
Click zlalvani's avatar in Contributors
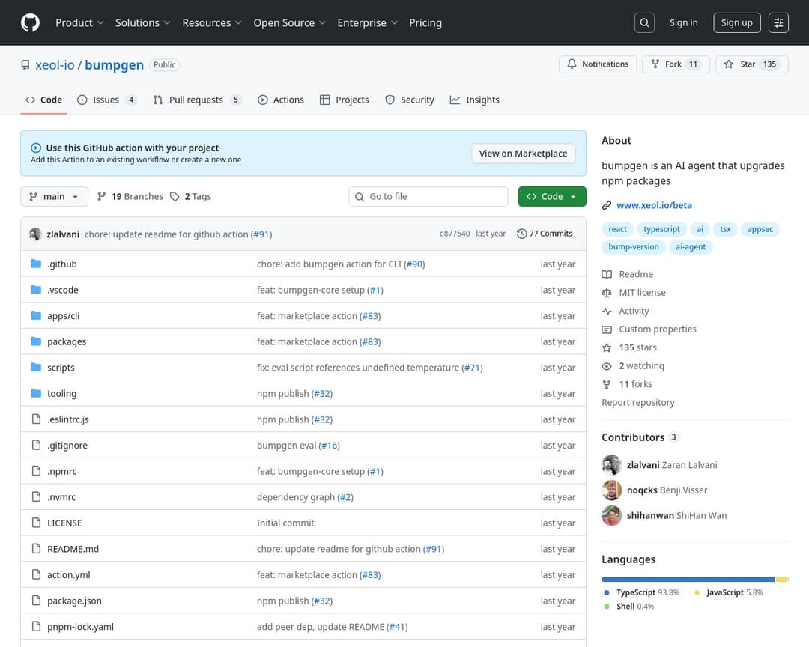(x=612, y=465)
